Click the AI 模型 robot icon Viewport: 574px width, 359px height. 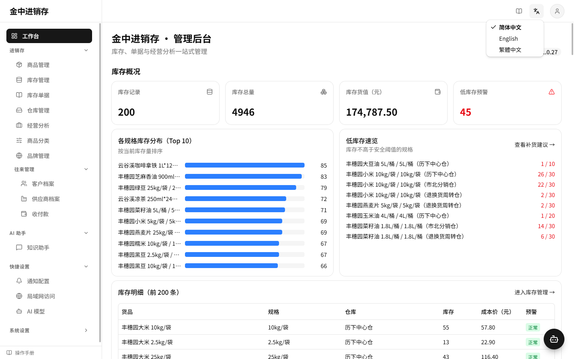point(19,311)
